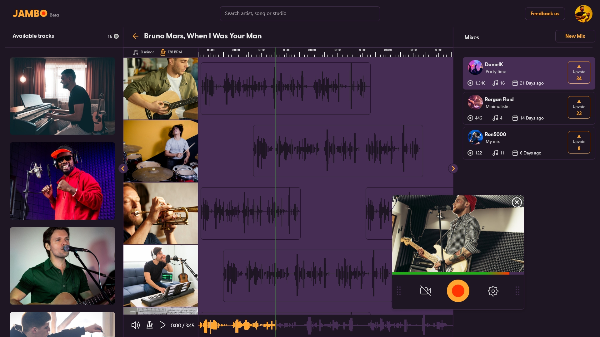
Task: Disable the camera in recording popup
Action: 426,291
